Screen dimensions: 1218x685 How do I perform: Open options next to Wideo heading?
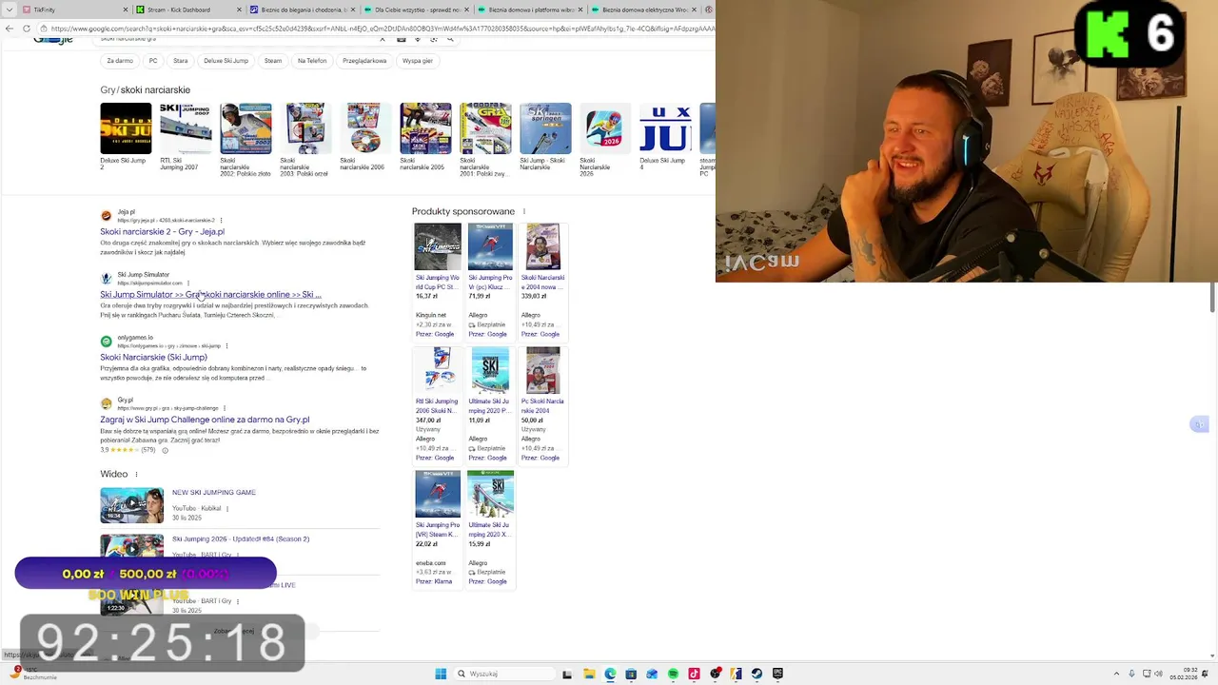tap(136, 474)
